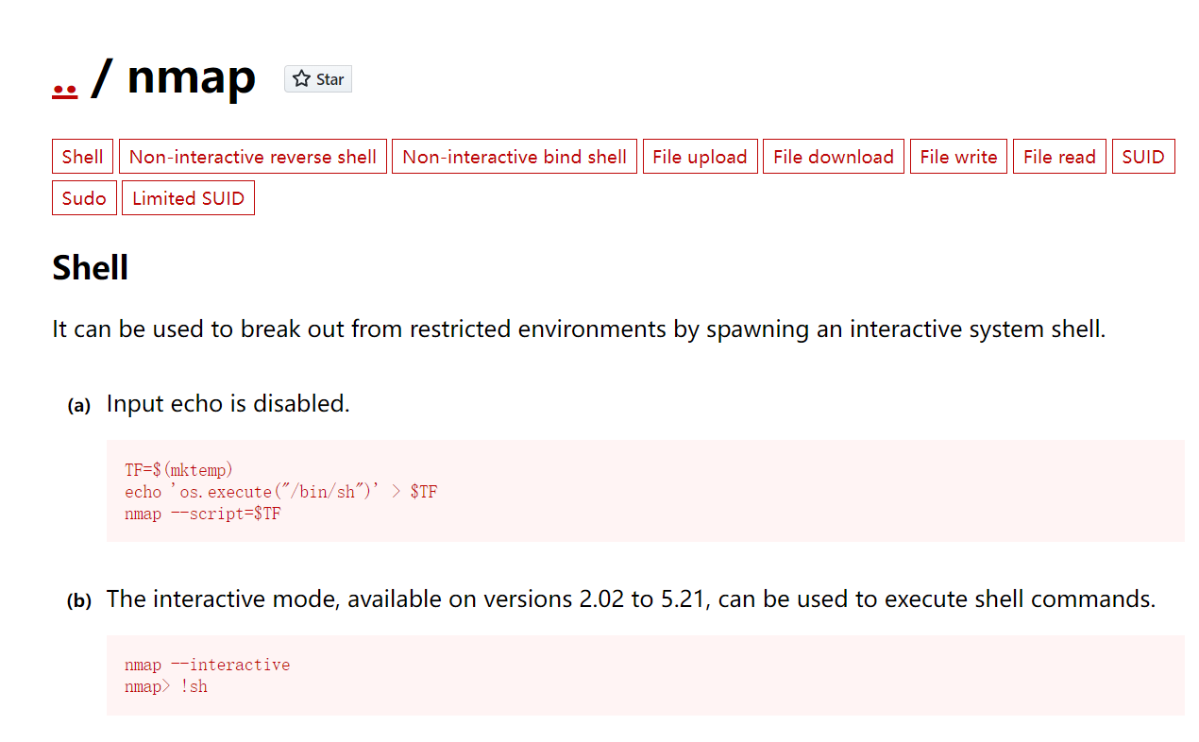Image resolution: width=1199 pixels, height=742 pixels.
Task: Click the 'Input echo is disabled.' text
Action: 228,404
